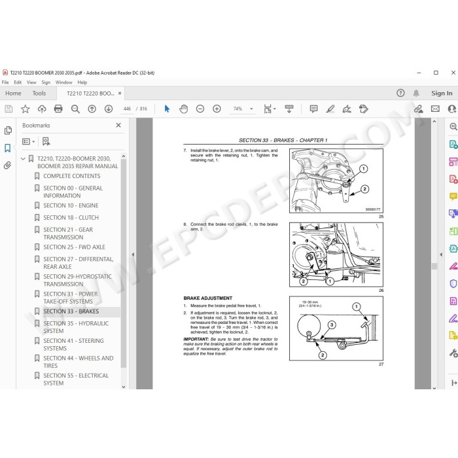Jump to SECTION 10 - ENGINE

(71, 205)
